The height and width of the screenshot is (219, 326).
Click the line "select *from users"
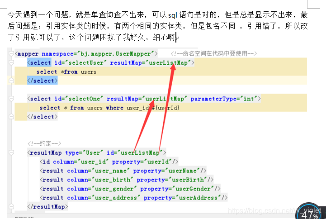(x=66, y=72)
